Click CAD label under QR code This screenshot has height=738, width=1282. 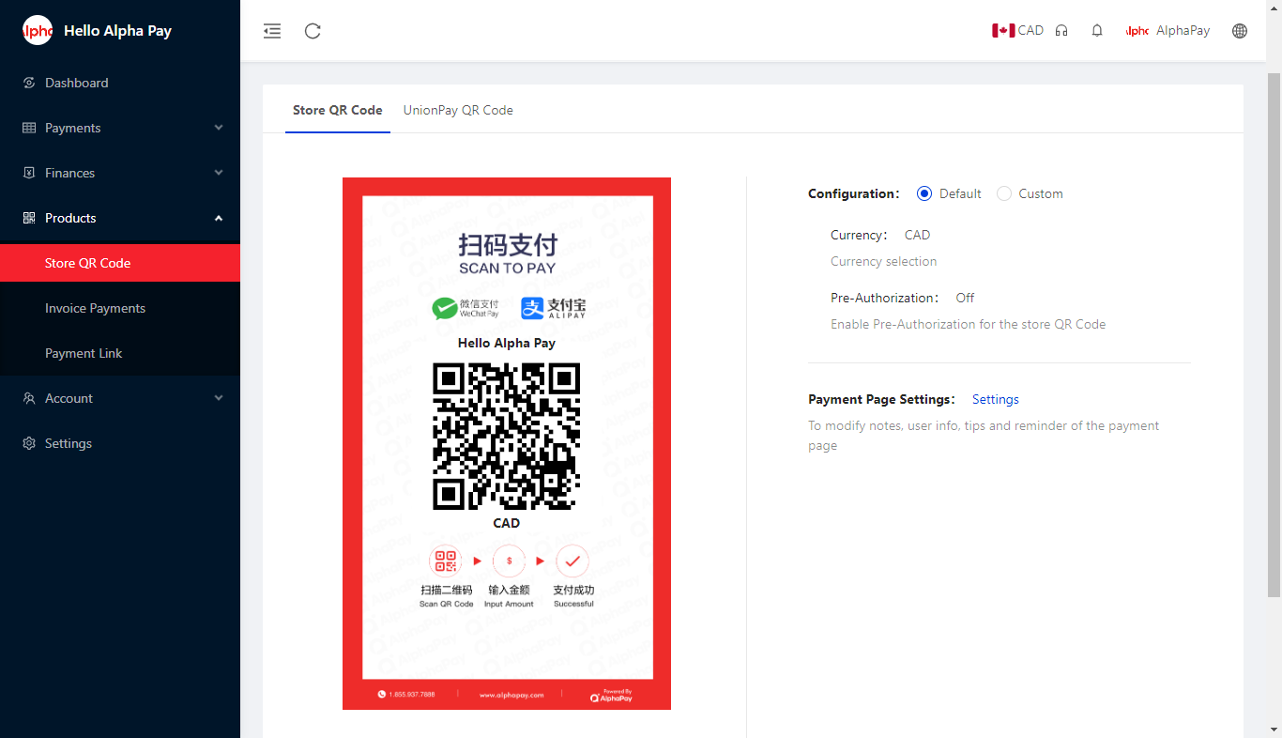[x=507, y=523]
